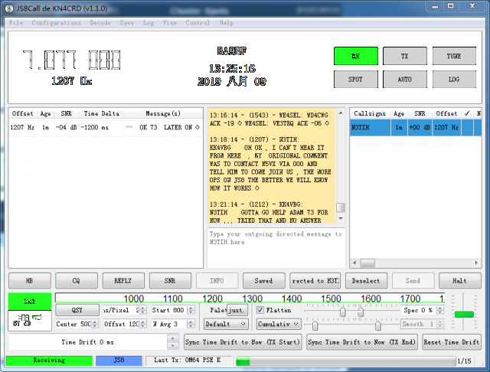Click the green CAT status button
The image size is (490, 372).
30,302
